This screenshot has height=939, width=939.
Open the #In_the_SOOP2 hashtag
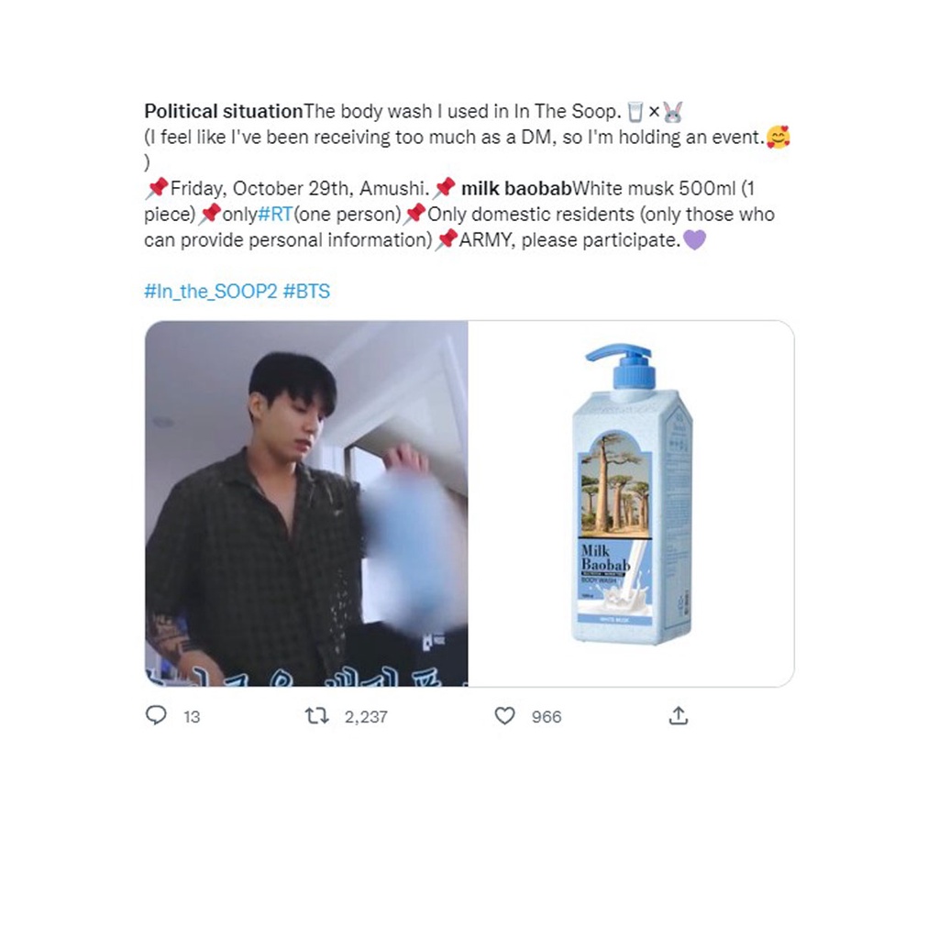coord(210,292)
